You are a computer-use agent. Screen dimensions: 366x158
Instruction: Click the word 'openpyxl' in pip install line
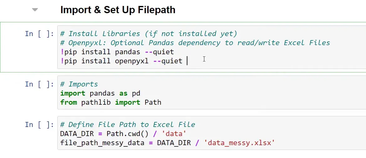point(131,61)
